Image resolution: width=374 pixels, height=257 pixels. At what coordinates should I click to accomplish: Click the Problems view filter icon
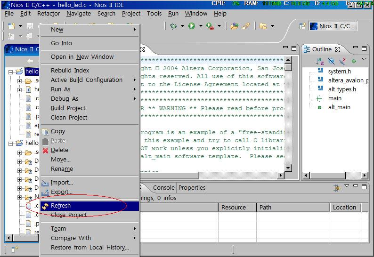point(337,188)
